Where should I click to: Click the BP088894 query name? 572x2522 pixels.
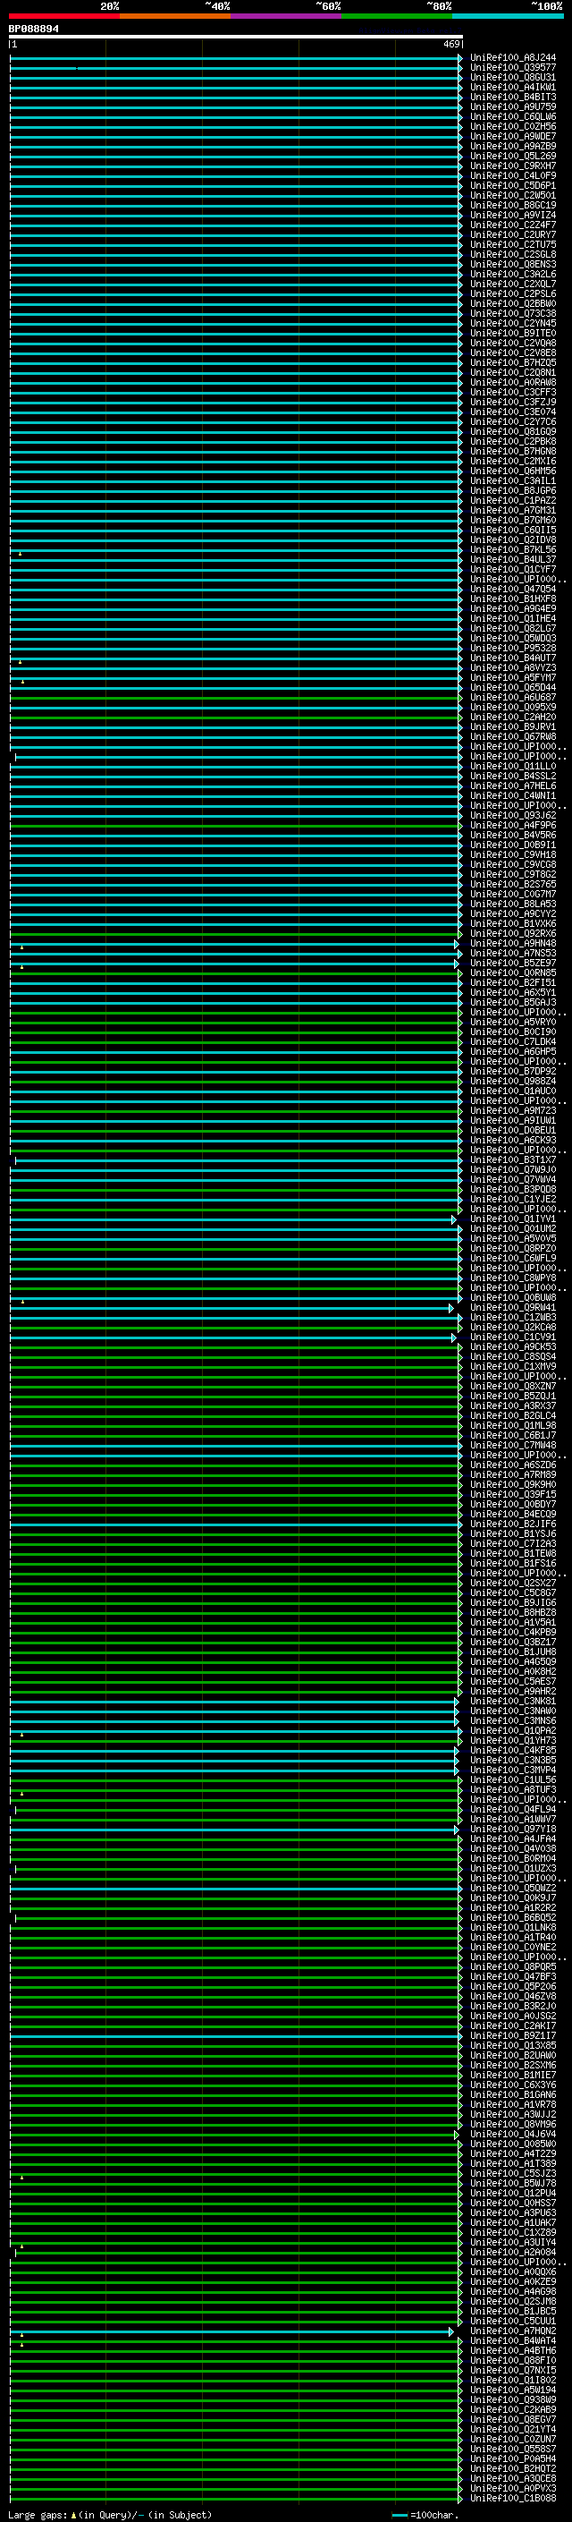[x=33, y=30]
